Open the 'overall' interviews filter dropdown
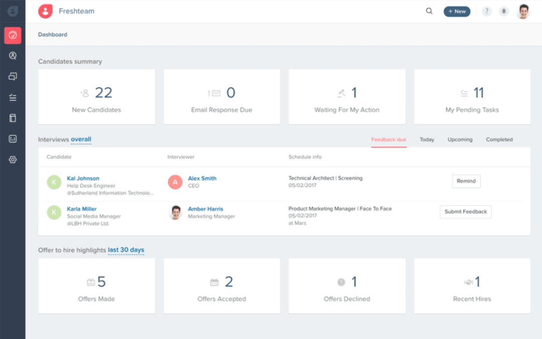 (81, 139)
